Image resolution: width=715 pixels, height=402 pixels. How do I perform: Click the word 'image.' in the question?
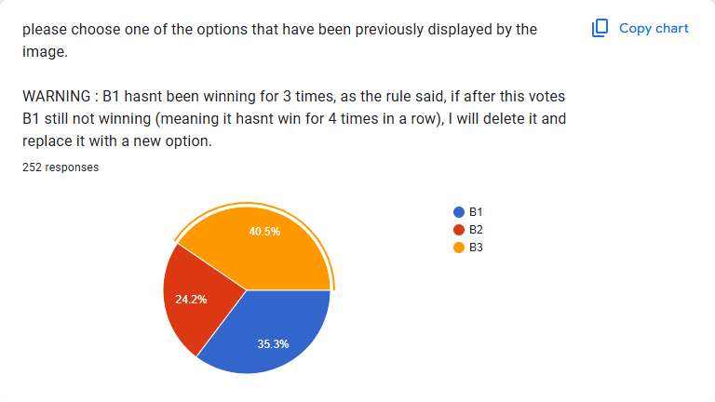pyautogui.click(x=45, y=51)
